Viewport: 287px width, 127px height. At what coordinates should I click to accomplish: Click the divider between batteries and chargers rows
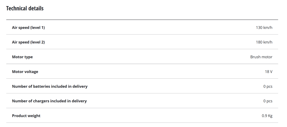tap(142, 93)
